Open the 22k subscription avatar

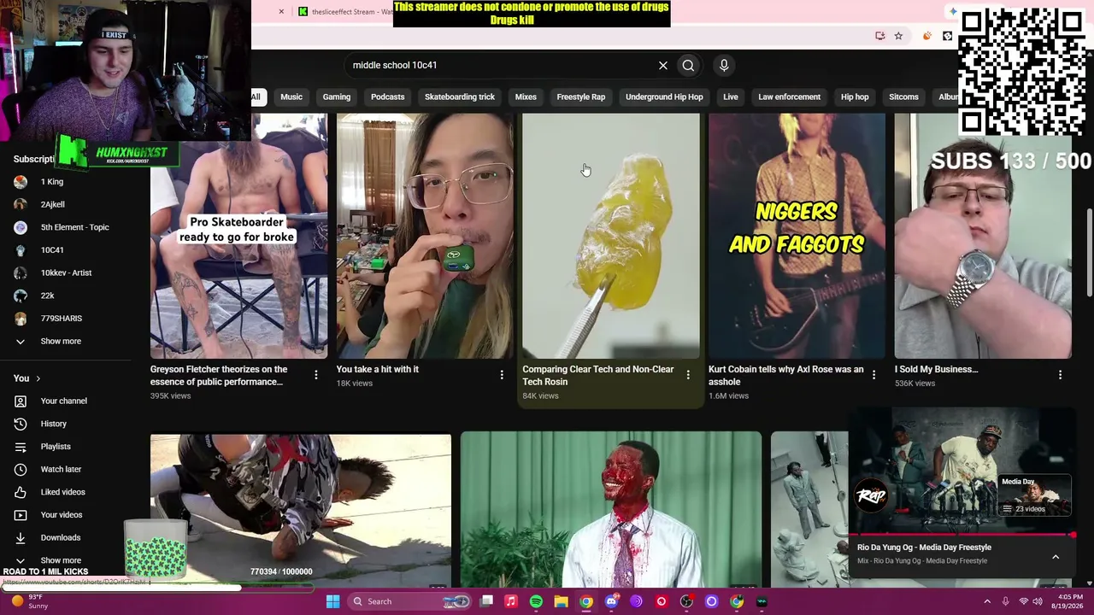(x=21, y=296)
